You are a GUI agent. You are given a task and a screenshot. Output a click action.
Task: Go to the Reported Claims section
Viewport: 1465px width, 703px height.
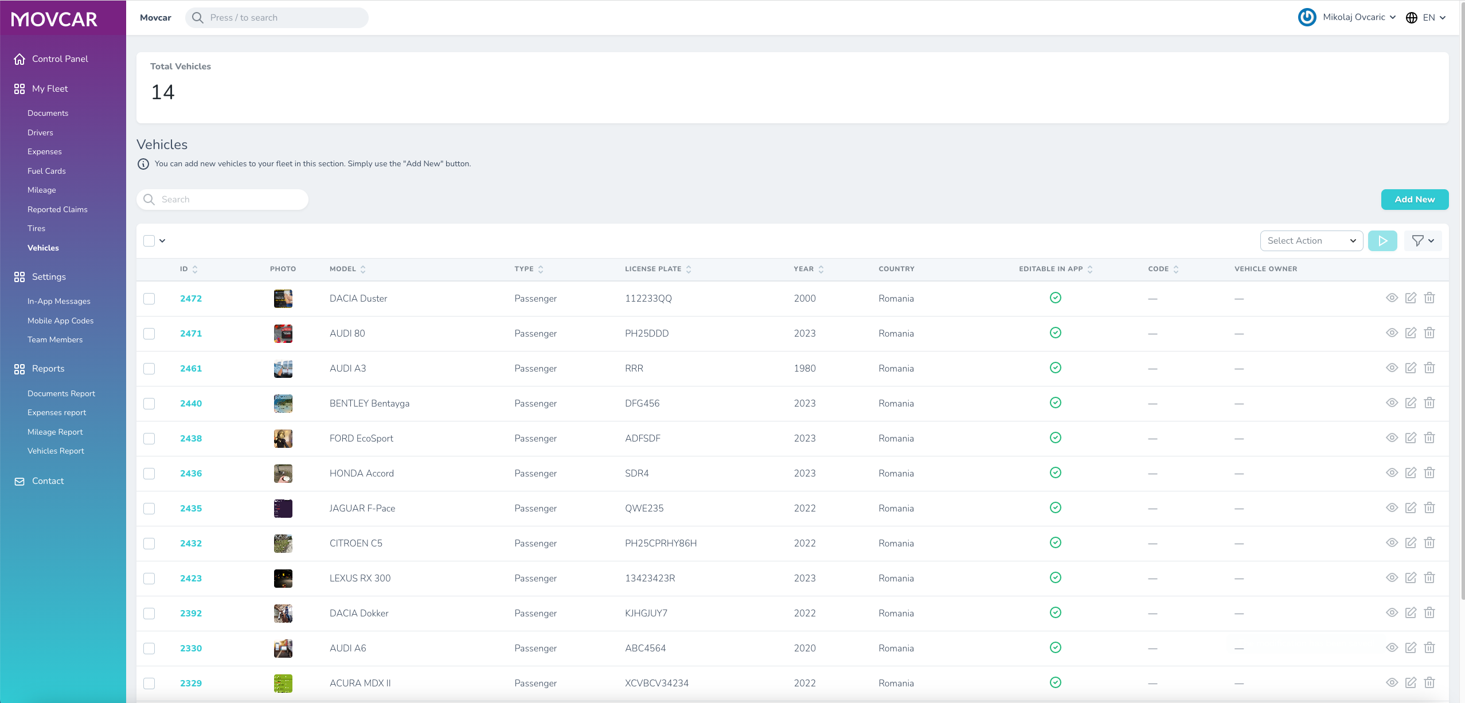[x=57, y=209]
